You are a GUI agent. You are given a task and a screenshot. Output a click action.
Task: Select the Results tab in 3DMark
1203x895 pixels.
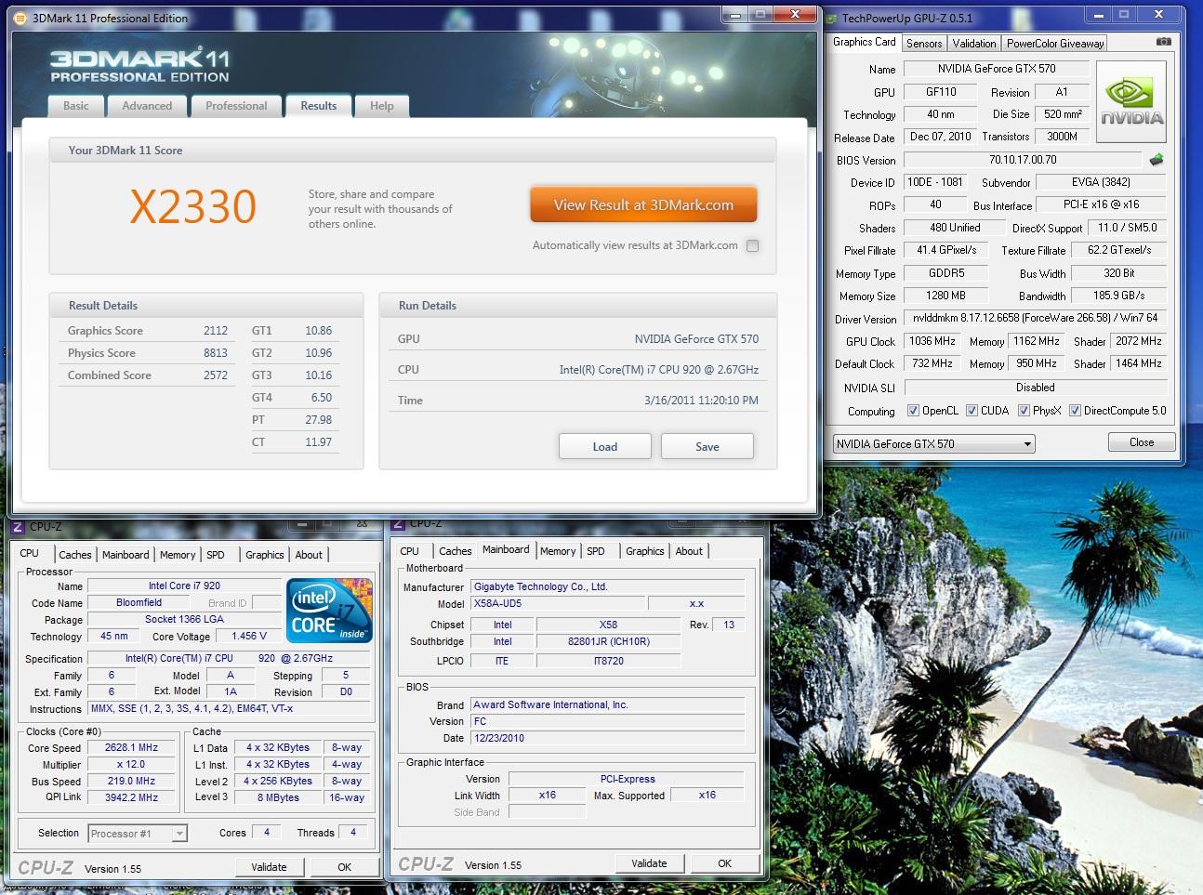pyautogui.click(x=318, y=106)
